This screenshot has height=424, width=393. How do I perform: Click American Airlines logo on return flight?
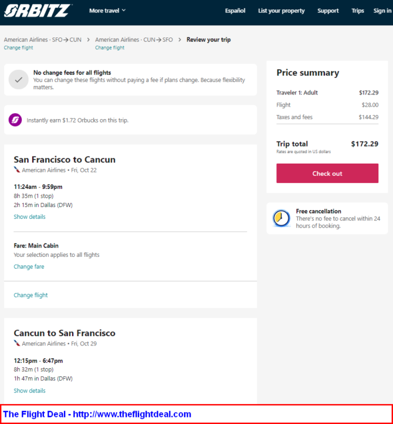17,343
